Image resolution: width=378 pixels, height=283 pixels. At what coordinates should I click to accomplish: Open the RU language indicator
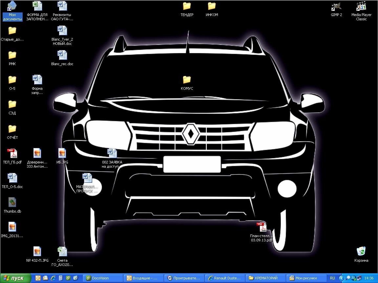332,278
